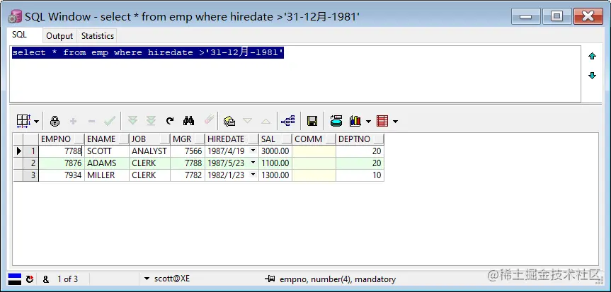The image size is (611, 292).
Task: Click the 1100.00 salary cell
Action: click(x=275, y=163)
